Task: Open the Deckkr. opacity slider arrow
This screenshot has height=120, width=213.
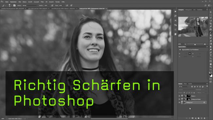Action: pyautogui.click(x=49, y=6)
